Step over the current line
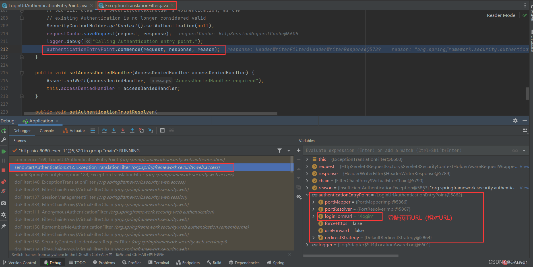 104,130
